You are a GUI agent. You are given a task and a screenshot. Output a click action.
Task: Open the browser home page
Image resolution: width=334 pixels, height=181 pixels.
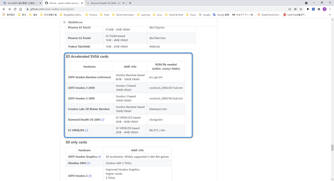(x=21, y=9)
